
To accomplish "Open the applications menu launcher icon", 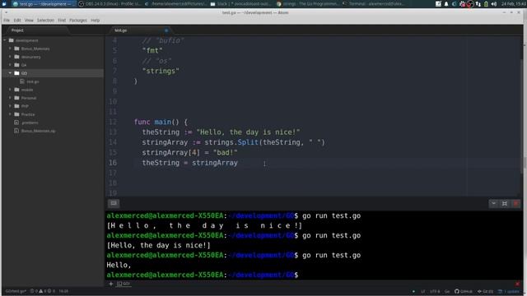I will tap(4, 4).
